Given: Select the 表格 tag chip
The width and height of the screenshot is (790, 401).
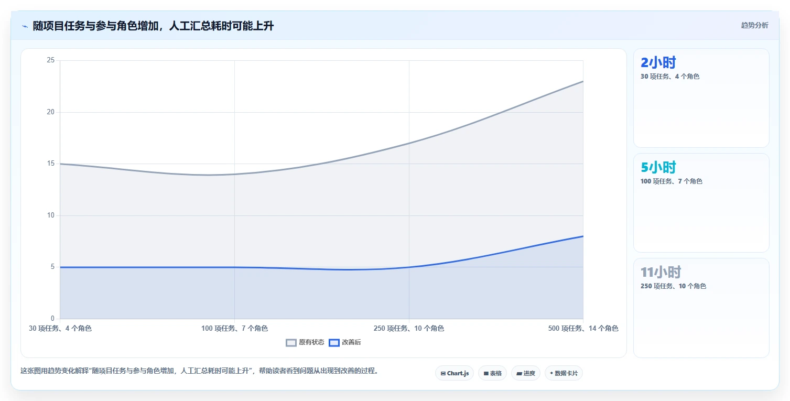Looking at the screenshot, I should pos(492,373).
